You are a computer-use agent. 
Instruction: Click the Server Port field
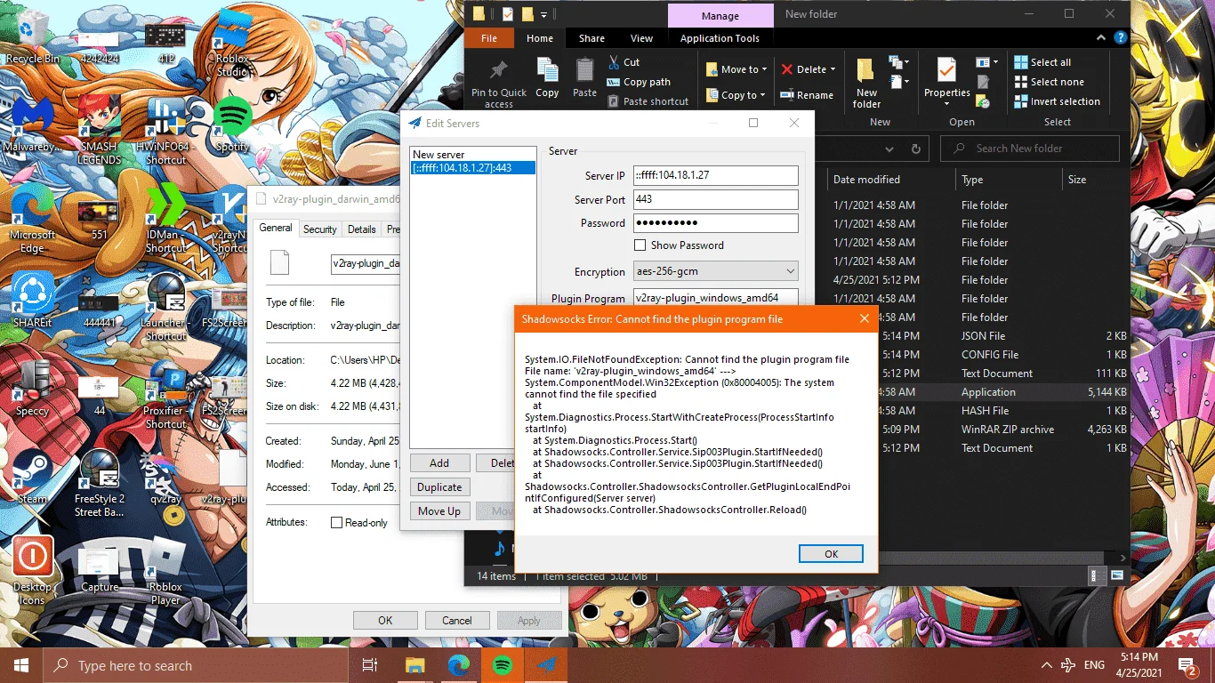coord(715,200)
